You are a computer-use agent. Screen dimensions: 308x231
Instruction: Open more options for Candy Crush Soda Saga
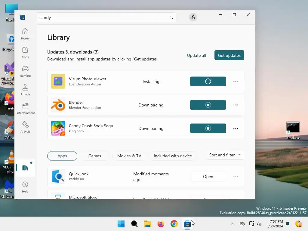pos(236,128)
